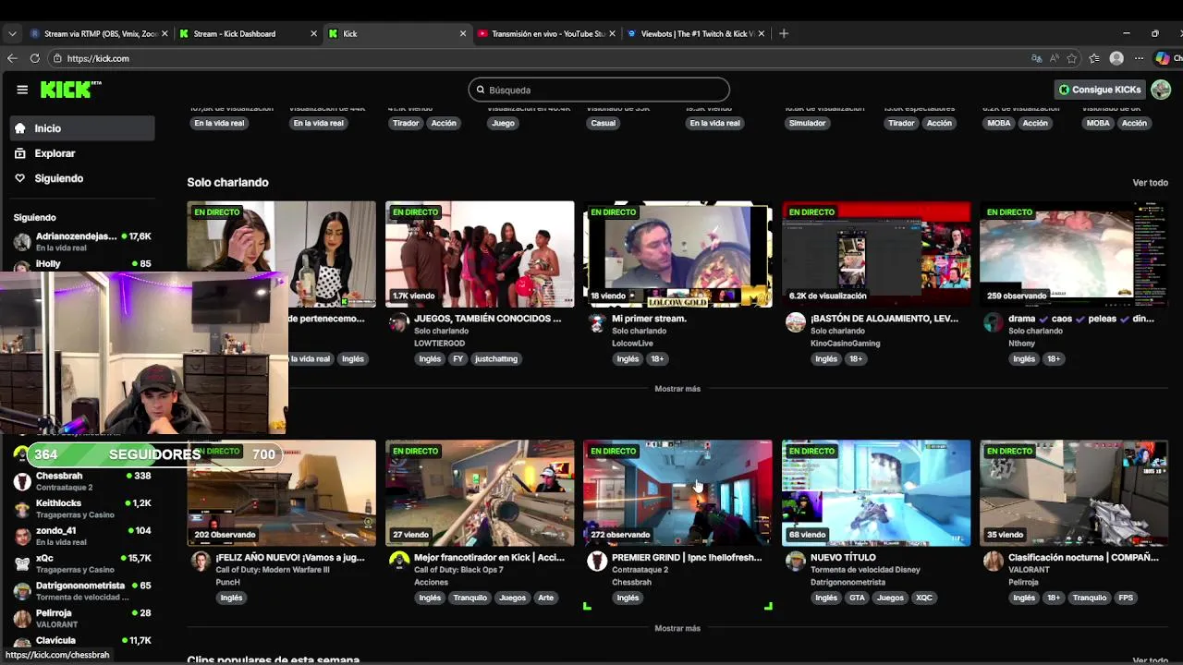This screenshot has width=1183, height=665.
Task: Click FY tag under LOWTIERGOD
Action: click(x=458, y=358)
